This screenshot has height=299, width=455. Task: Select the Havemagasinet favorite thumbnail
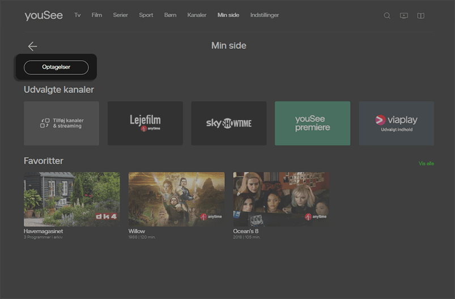point(72,199)
